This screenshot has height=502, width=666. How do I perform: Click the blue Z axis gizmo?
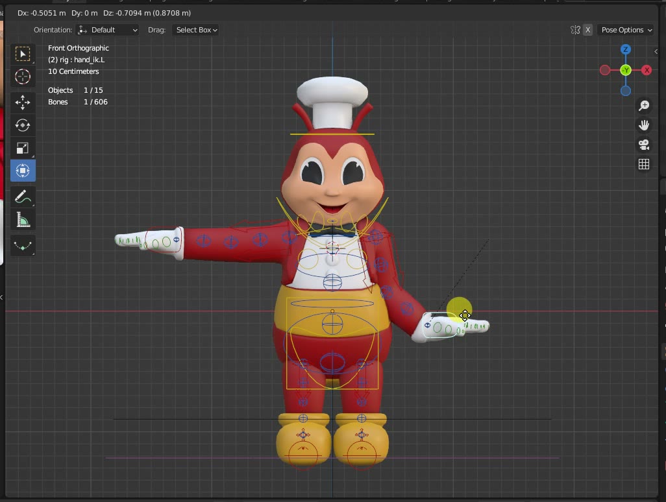(x=625, y=50)
